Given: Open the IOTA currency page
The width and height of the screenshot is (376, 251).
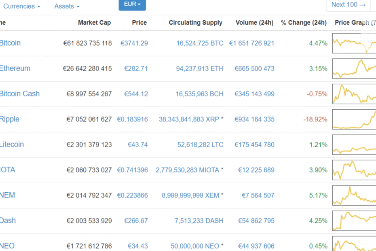Looking at the screenshot, I should [8, 170].
